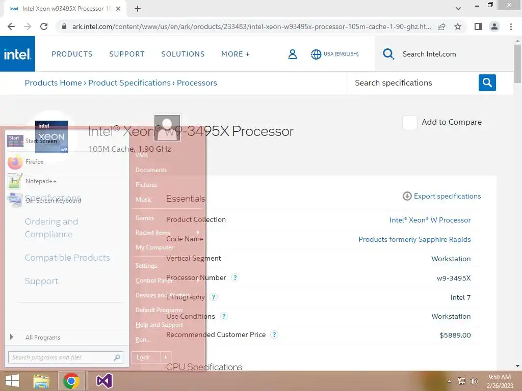Open Chrome profile avatar

494,26
